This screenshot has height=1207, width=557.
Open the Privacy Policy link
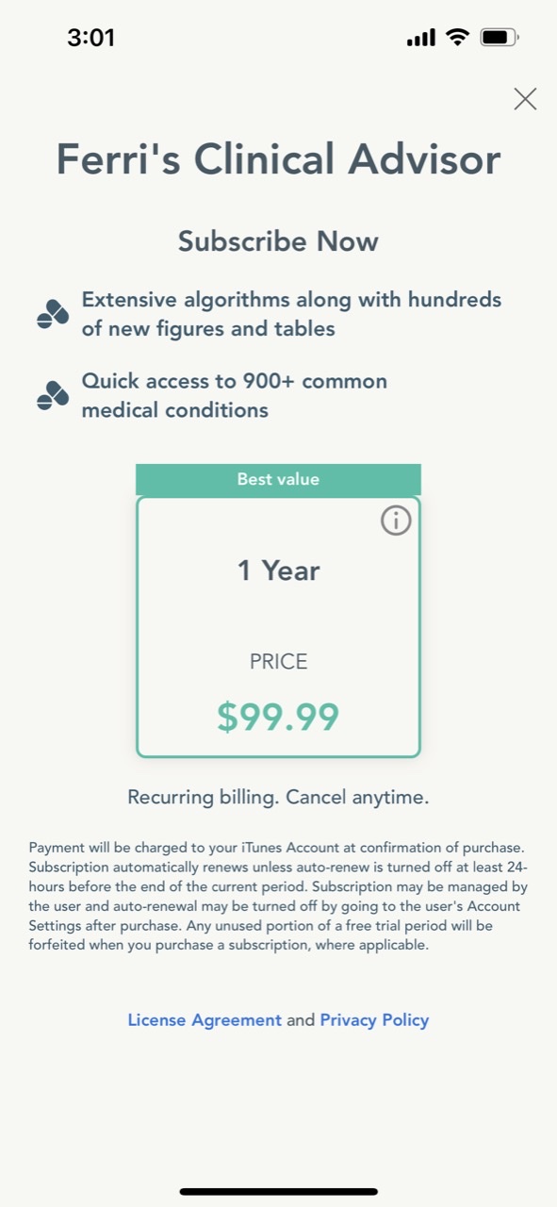click(x=374, y=1020)
